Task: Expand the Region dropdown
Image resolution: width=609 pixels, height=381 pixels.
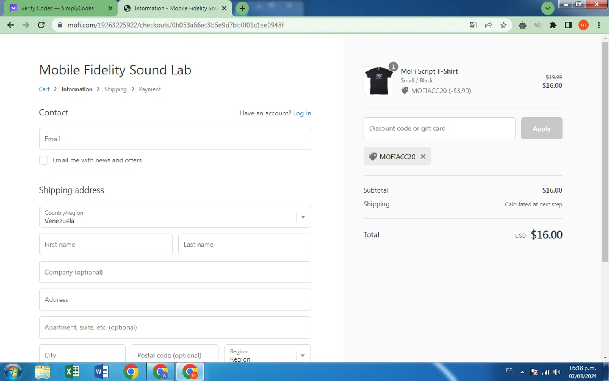Action: 268,353
